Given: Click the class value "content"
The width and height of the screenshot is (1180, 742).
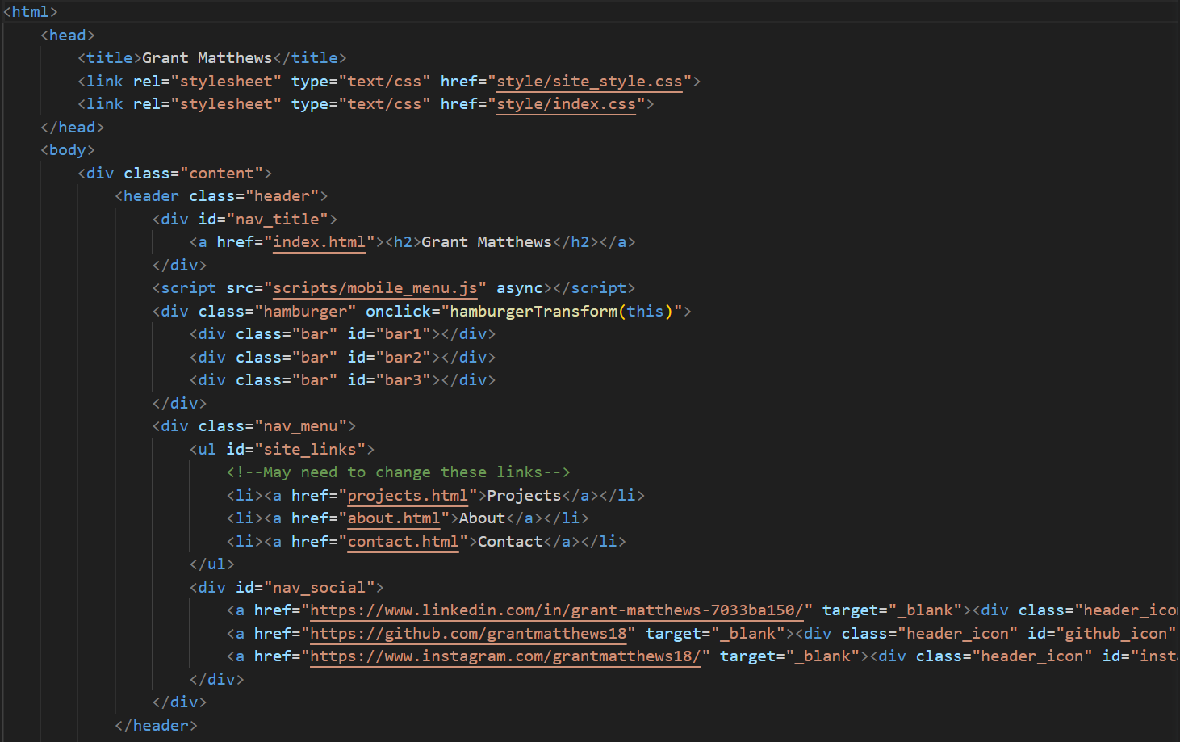Looking at the screenshot, I should 221,174.
